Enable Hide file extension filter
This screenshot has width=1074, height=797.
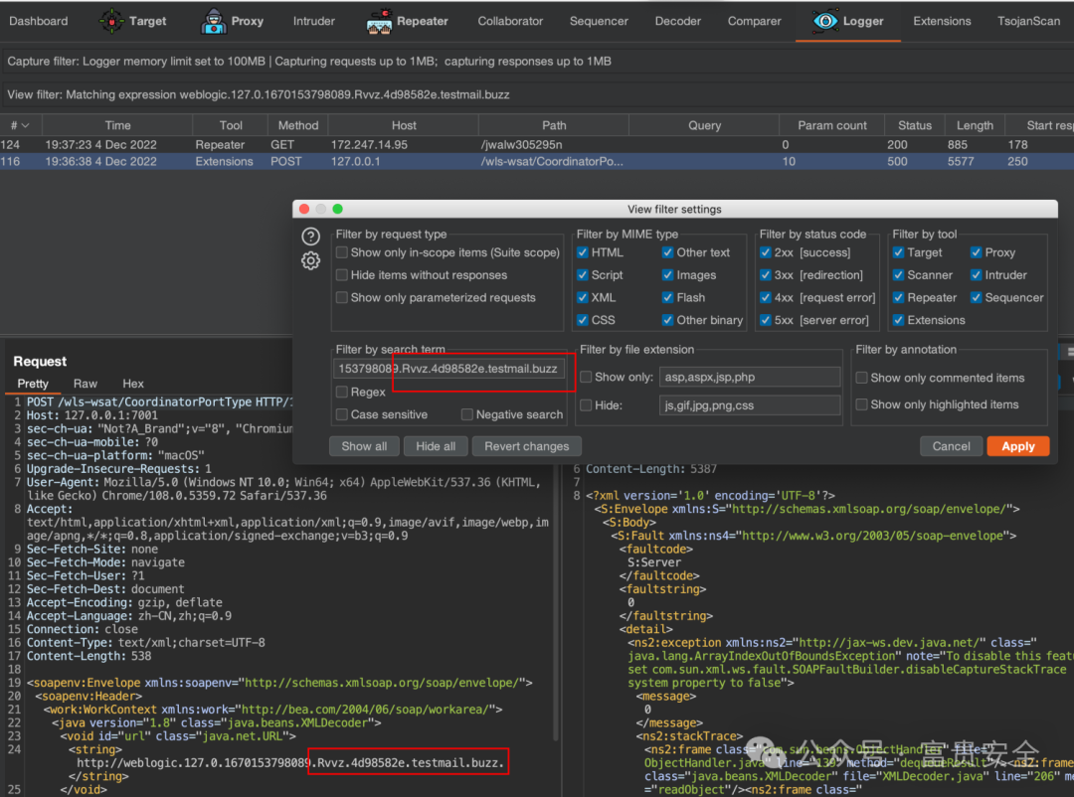[587, 405]
